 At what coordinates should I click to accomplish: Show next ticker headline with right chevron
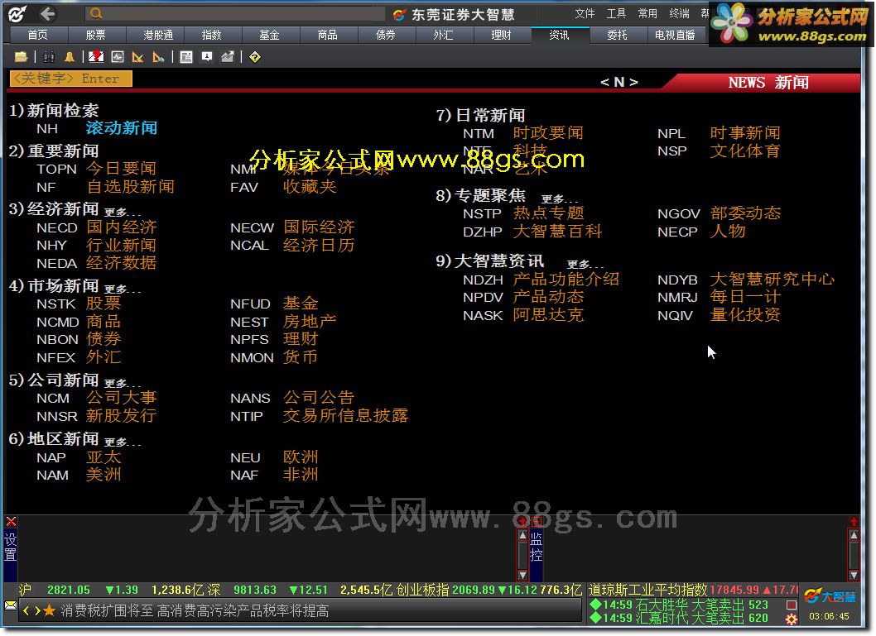click(x=37, y=611)
